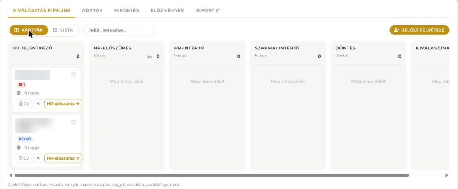Click globe icon on first candidate card
This screenshot has height=189, width=458.
click(x=19, y=93)
